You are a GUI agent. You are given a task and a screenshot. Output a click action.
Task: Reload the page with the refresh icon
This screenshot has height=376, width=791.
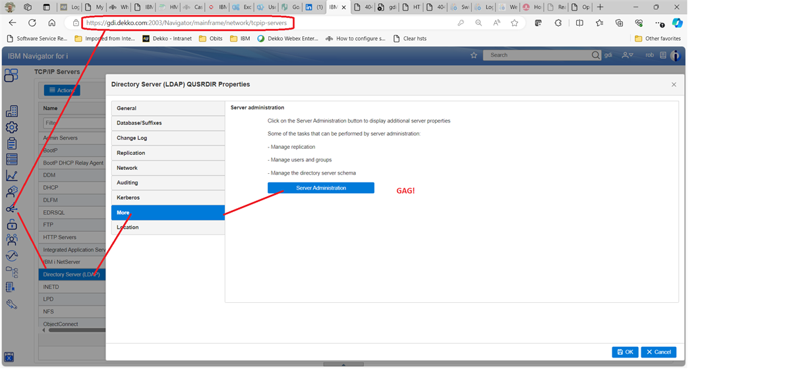coord(32,22)
